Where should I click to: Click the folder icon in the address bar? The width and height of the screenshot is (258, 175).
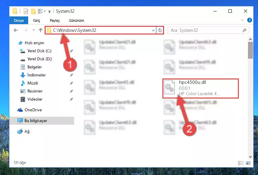(49, 31)
